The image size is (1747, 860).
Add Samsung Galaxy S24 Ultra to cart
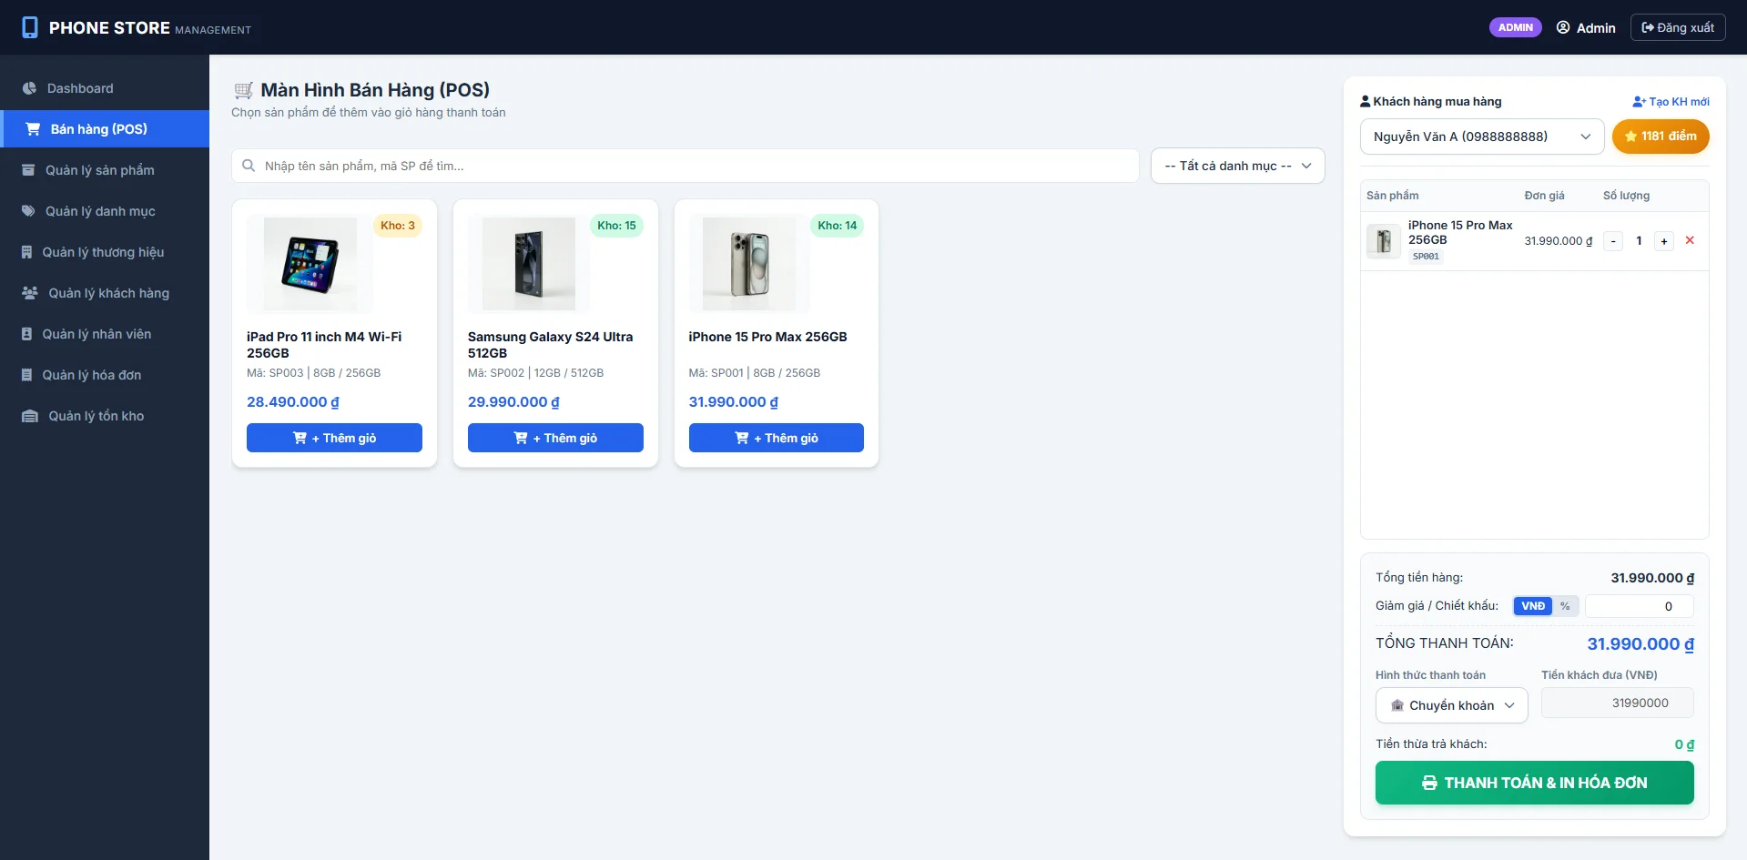coord(555,438)
